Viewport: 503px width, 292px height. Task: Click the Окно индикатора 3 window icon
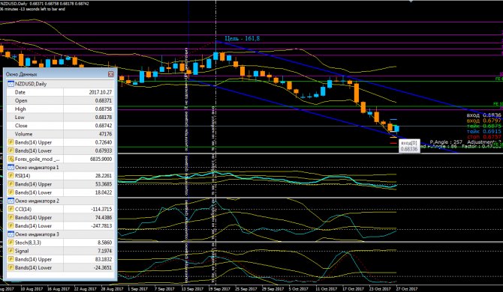(x=11, y=234)
